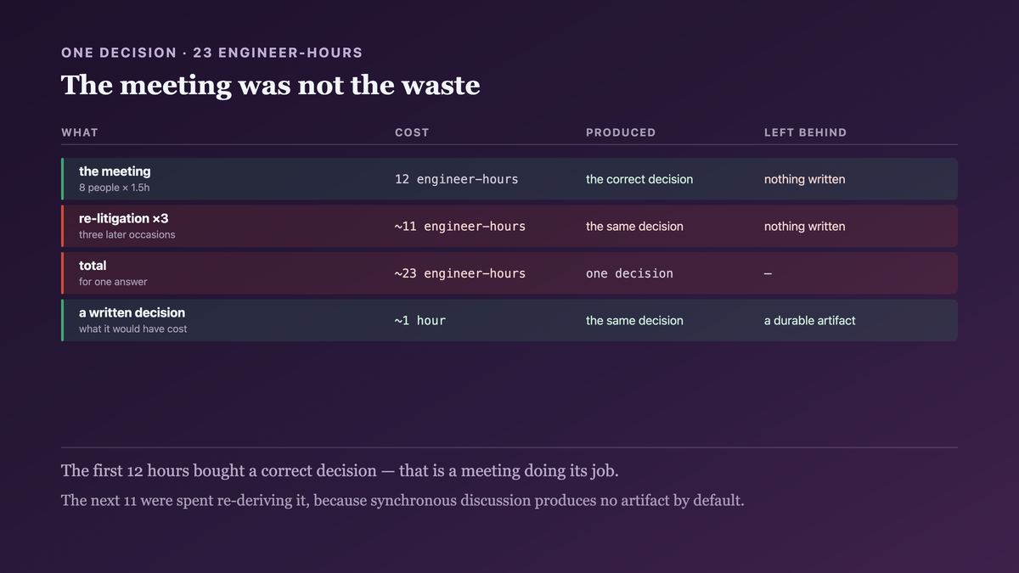
Task: Click "nothing written" in the meeting row
Action: 804,179
